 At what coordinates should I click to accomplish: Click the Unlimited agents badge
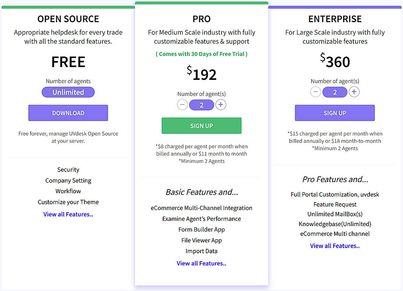(x=68, y=92)
